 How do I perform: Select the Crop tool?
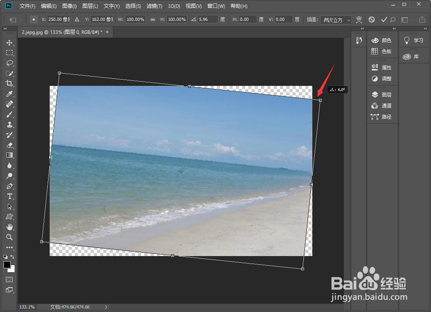9,84
